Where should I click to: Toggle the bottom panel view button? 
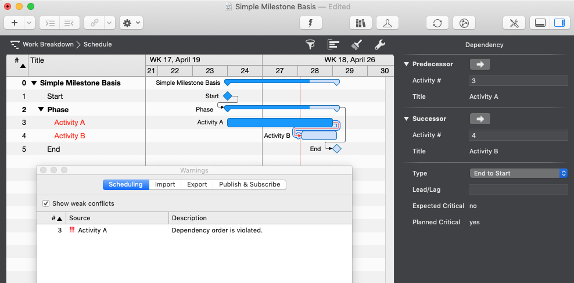(x=540, y=23)
